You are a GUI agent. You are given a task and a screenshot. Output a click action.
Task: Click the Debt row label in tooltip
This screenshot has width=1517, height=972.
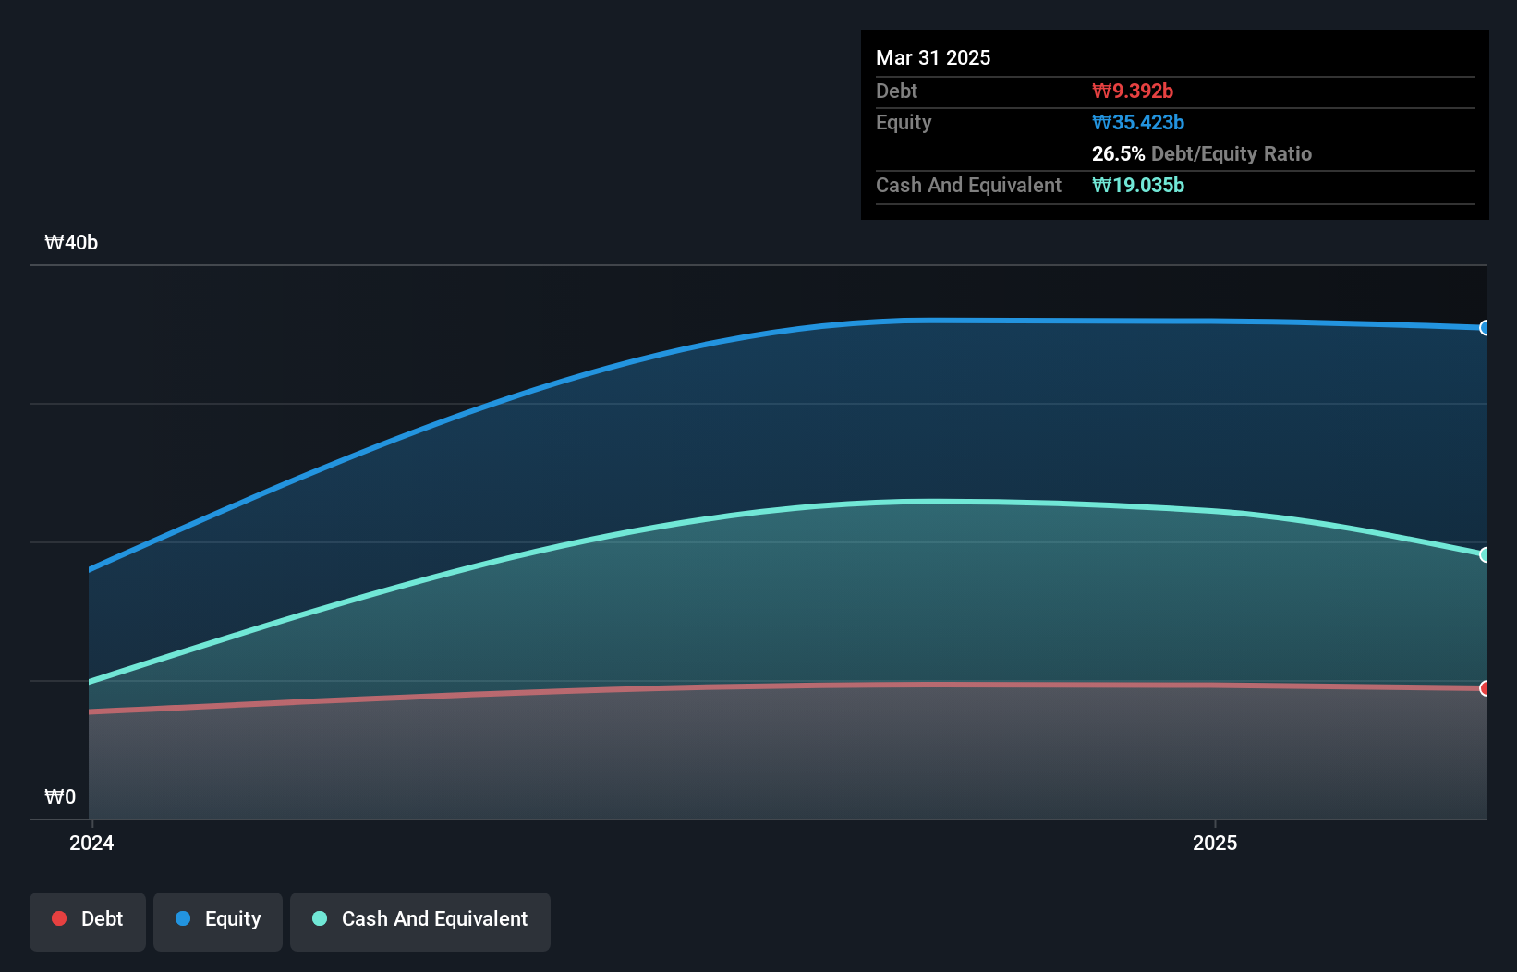tap(896, 91)
